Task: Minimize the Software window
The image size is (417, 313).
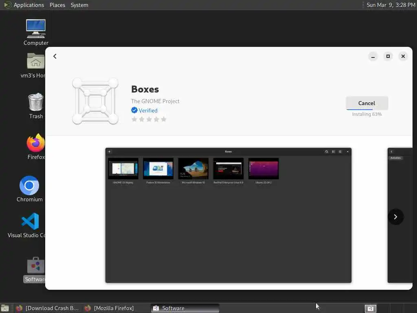Action: pos(373,56)
